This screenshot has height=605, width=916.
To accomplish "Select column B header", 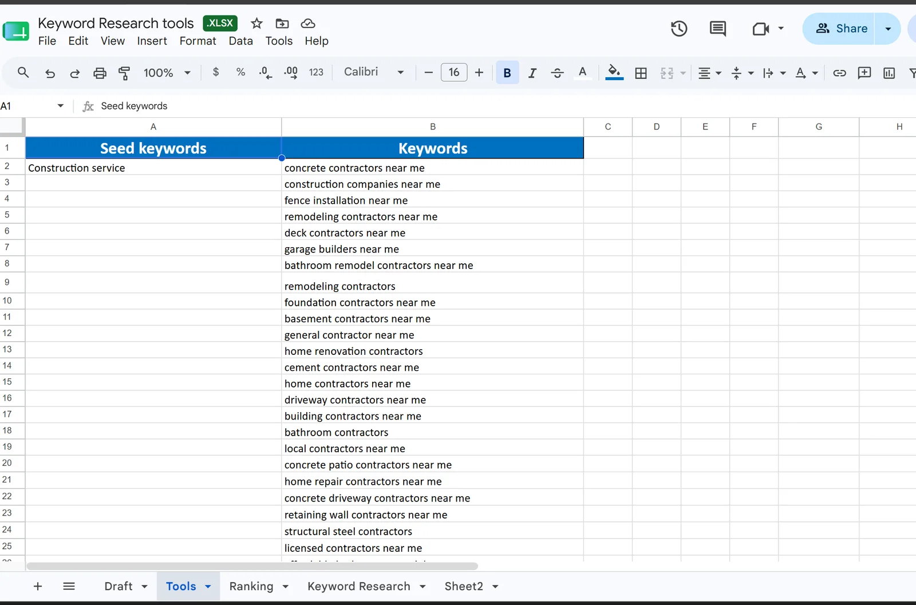I will tap(433, 126).
